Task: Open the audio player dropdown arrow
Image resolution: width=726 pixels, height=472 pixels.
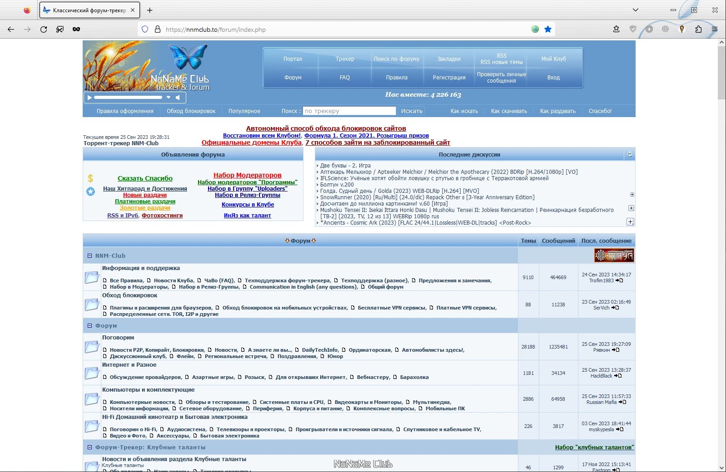Action: tap(169, 97)
